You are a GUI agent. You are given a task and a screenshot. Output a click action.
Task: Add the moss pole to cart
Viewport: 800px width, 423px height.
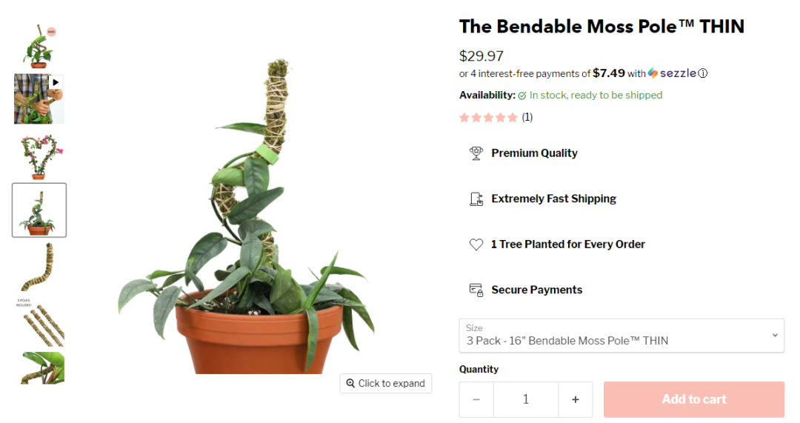693,399
